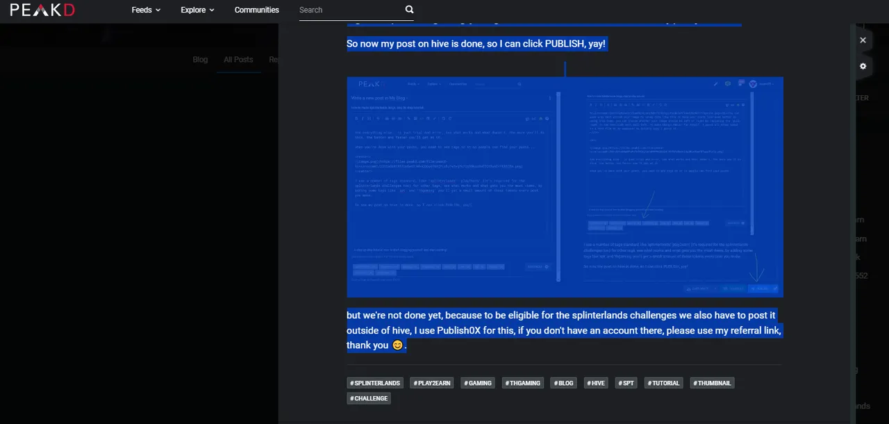Expand the Explore dropdown menu

coord(197,10)
